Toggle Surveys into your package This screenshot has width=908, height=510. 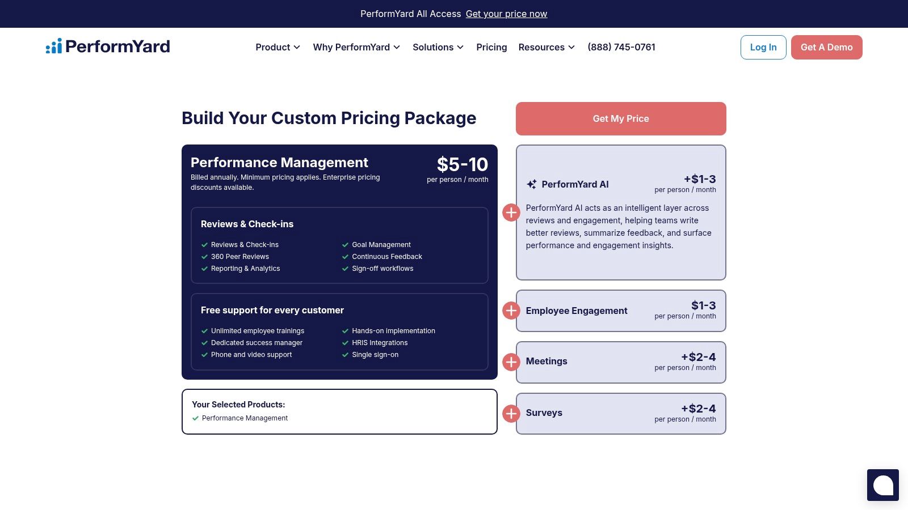click(511, 414)
